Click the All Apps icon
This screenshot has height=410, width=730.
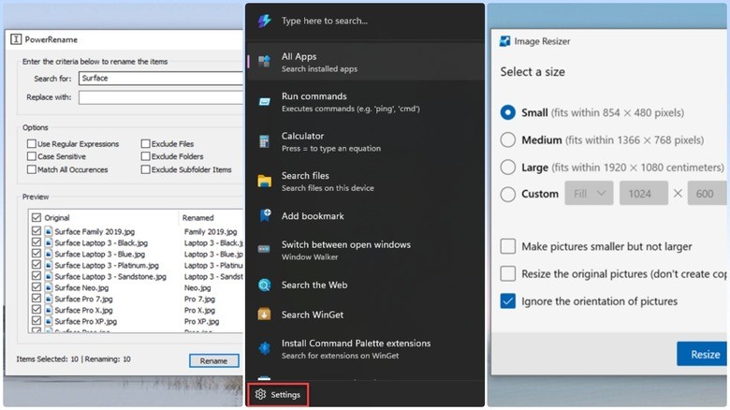265,62
